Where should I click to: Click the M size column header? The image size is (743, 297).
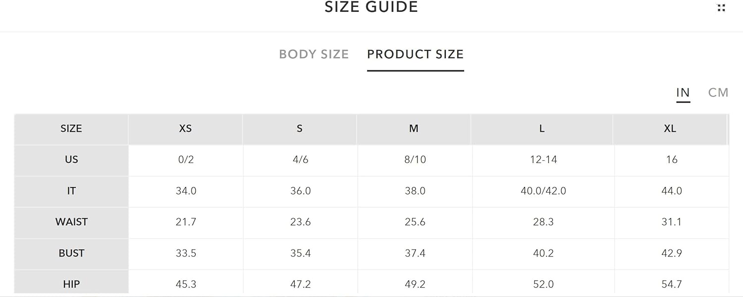click(414, 129)
